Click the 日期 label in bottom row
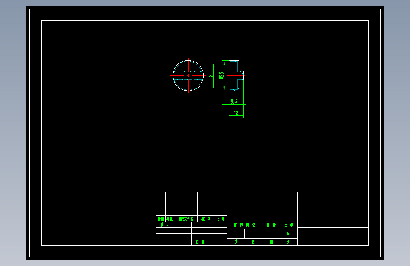The width and height of the screenshot is (410, 266). click(200, 242)
